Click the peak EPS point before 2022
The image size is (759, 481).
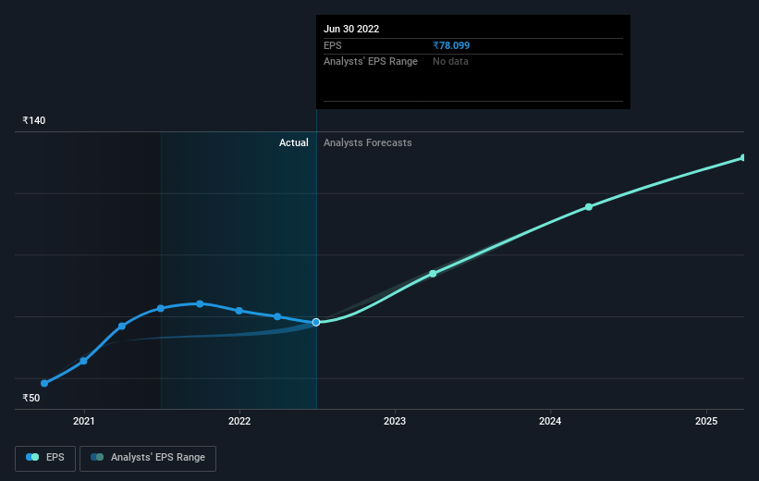click(x=200, y=303)
